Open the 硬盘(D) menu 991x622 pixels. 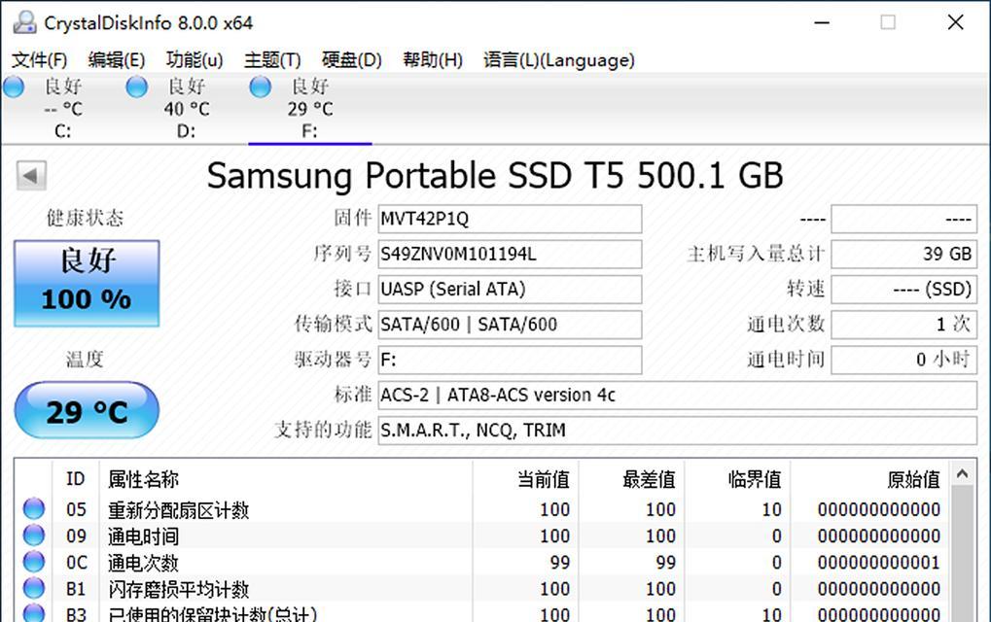coord(351,60)
